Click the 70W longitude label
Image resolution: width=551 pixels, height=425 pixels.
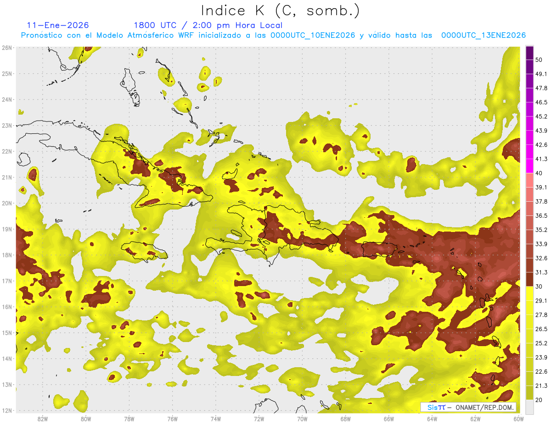[302, 419]
